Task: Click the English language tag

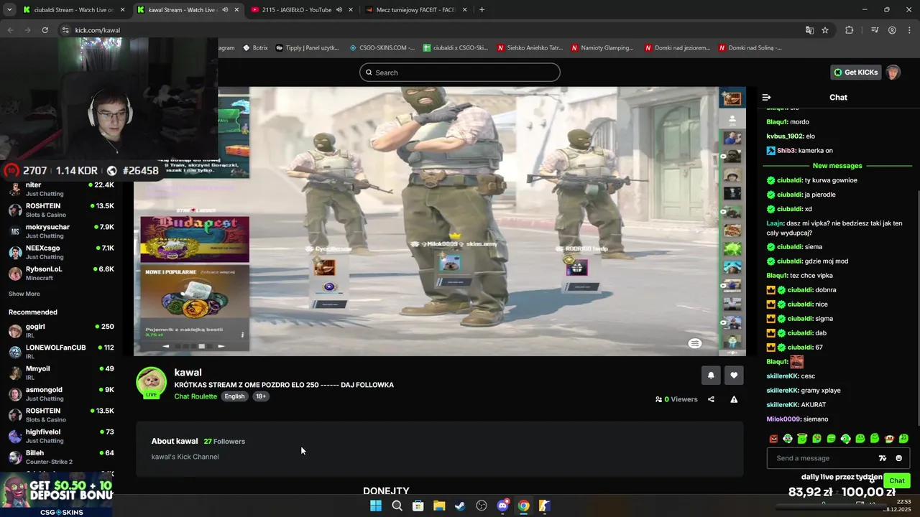Action: (234, 396)
